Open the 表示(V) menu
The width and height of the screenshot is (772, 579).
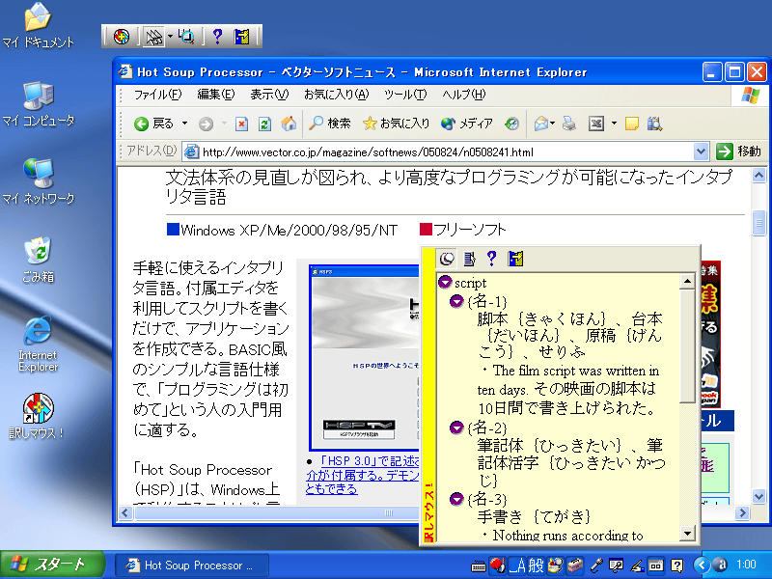point(269,94)
